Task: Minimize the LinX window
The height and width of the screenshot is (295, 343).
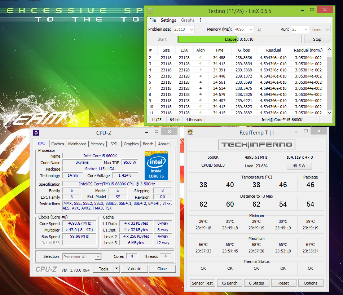Action: 302,10
